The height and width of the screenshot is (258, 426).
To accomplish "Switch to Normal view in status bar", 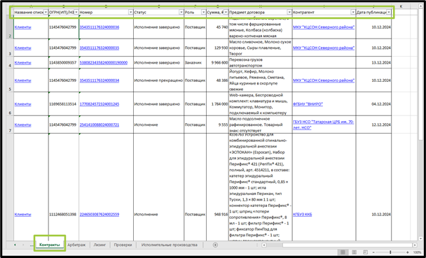I will click(343, 252).
